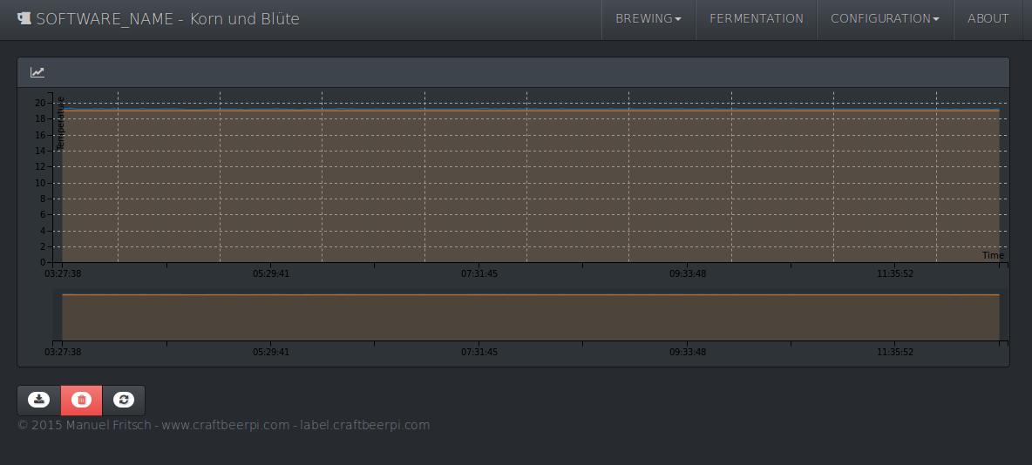
Task: Click the beer mug logo in navbar
Action: [x=24, y=18]
